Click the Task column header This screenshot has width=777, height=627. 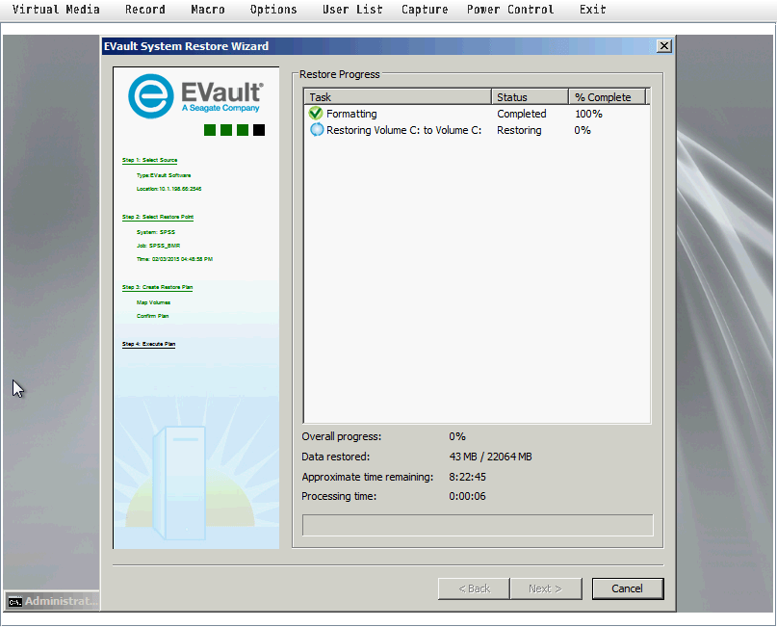click(x=398, y=97)
